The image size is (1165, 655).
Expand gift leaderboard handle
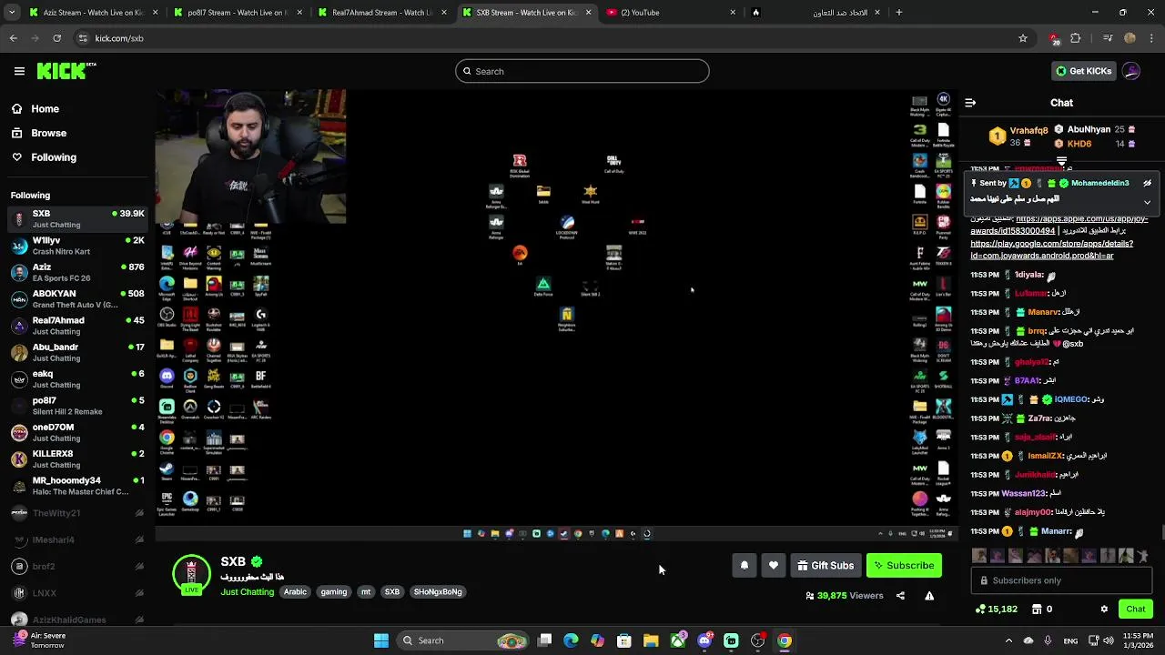(1061, 161)
